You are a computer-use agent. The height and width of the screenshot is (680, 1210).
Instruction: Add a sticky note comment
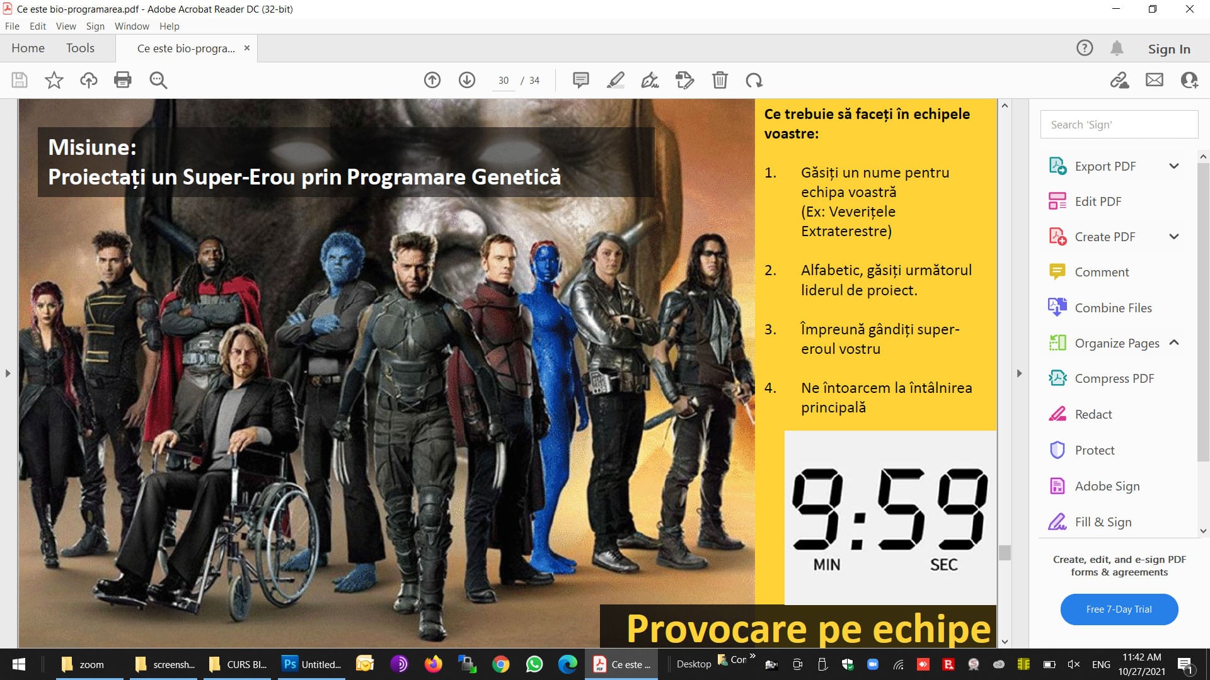tap(581, 80)
